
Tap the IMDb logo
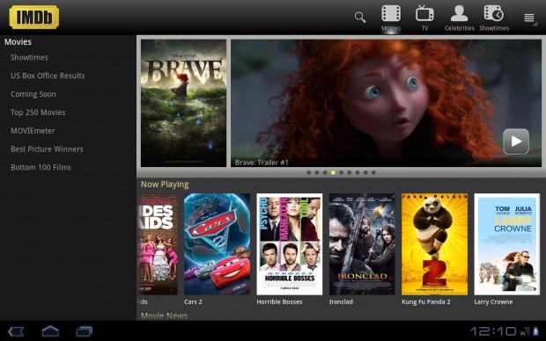(34, 17)
